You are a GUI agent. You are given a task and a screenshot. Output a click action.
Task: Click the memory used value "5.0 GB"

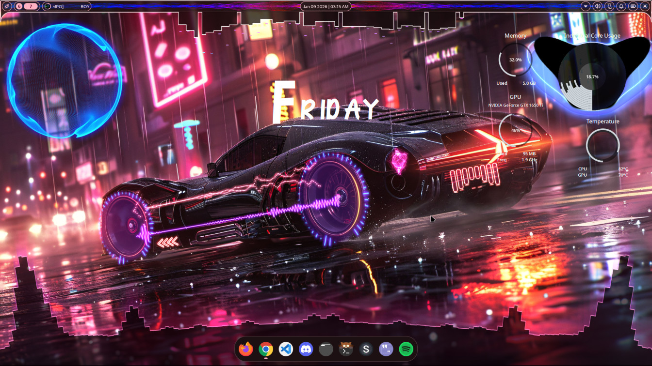point(529,83)
